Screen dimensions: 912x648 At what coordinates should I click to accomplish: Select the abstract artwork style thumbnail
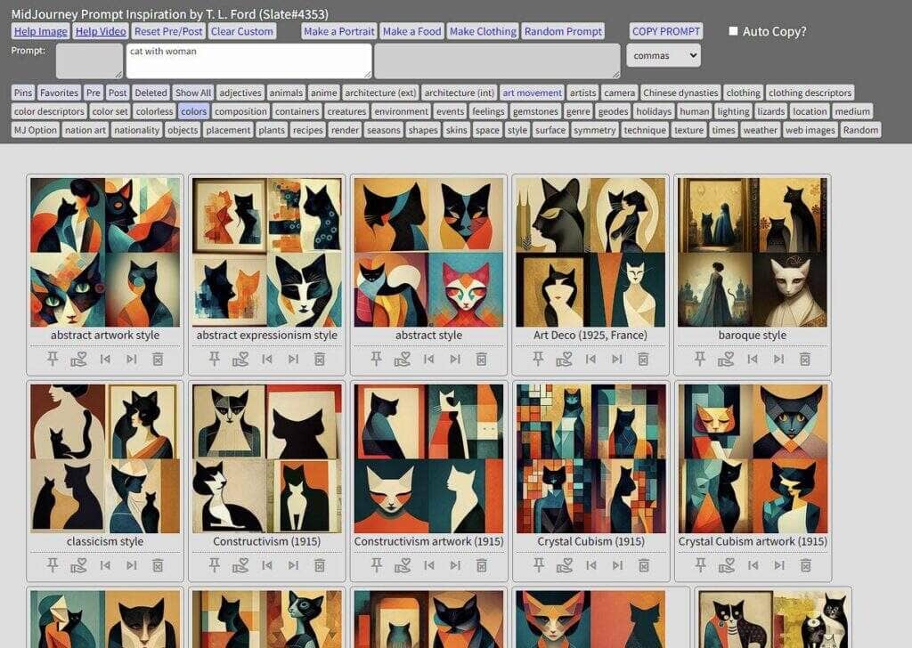[105, 252]
